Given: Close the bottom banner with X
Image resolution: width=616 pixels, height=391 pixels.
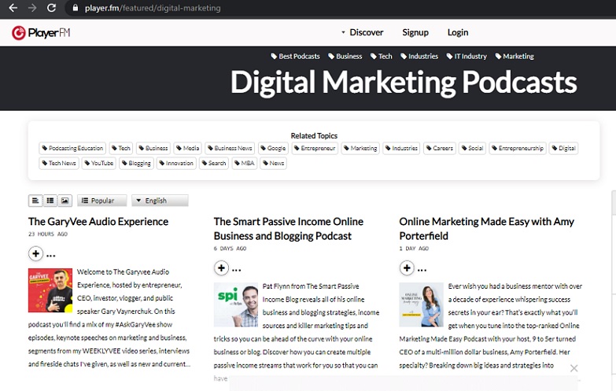Looking at the screenshot, I should (x=574, y=368).
